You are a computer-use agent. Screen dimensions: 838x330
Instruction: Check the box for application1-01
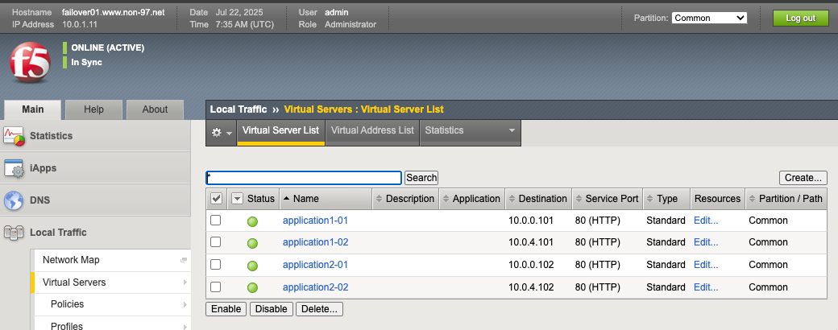(215, 220)
